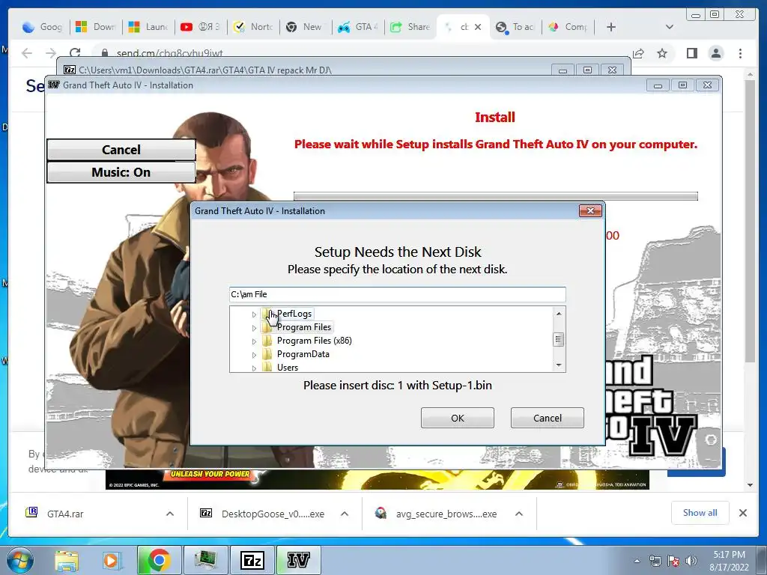767x575 pixels.
Task: Reload the page in Chrome
Action: tap(75, 53)
